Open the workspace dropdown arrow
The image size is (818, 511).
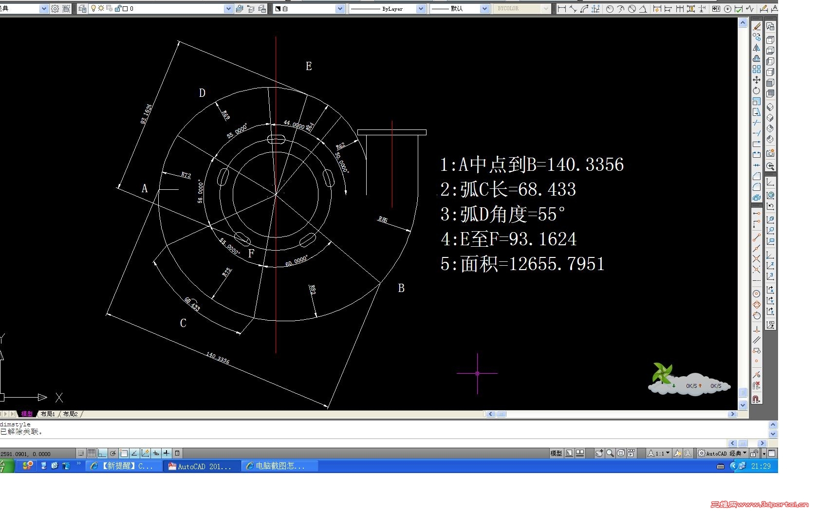click(43, 9)
